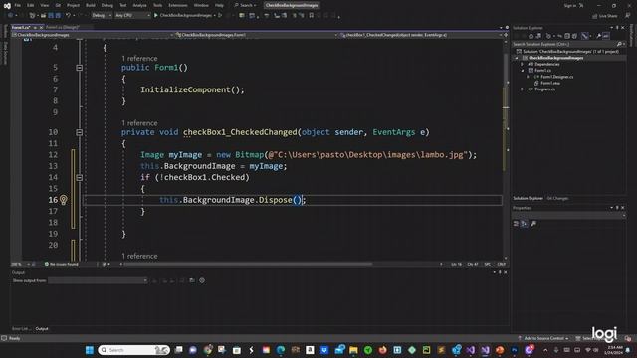The image size is (637, 358).
Task: Collapse the if block at line 14
Action: pos(80,178)
